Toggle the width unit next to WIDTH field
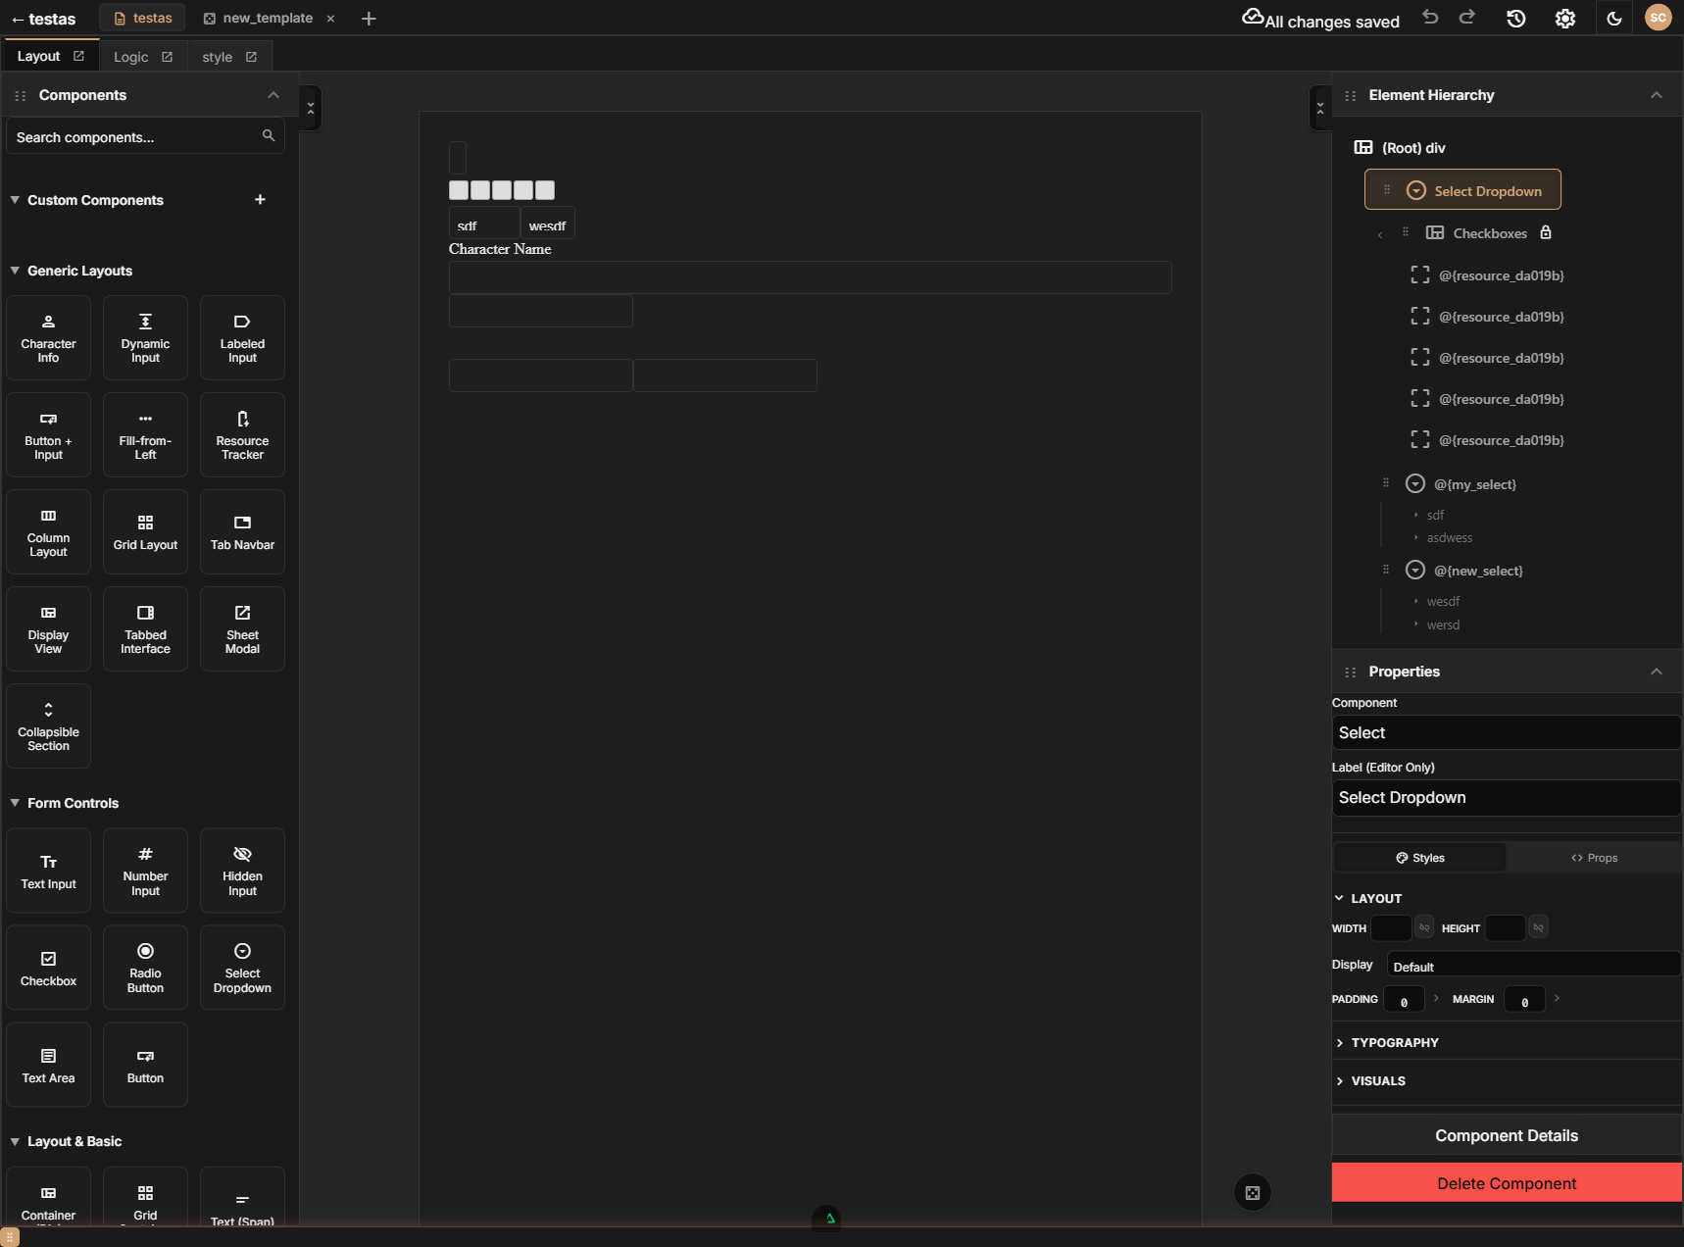The width and height of the screenshot is (1684, 1247). (x=1423, y=927)
